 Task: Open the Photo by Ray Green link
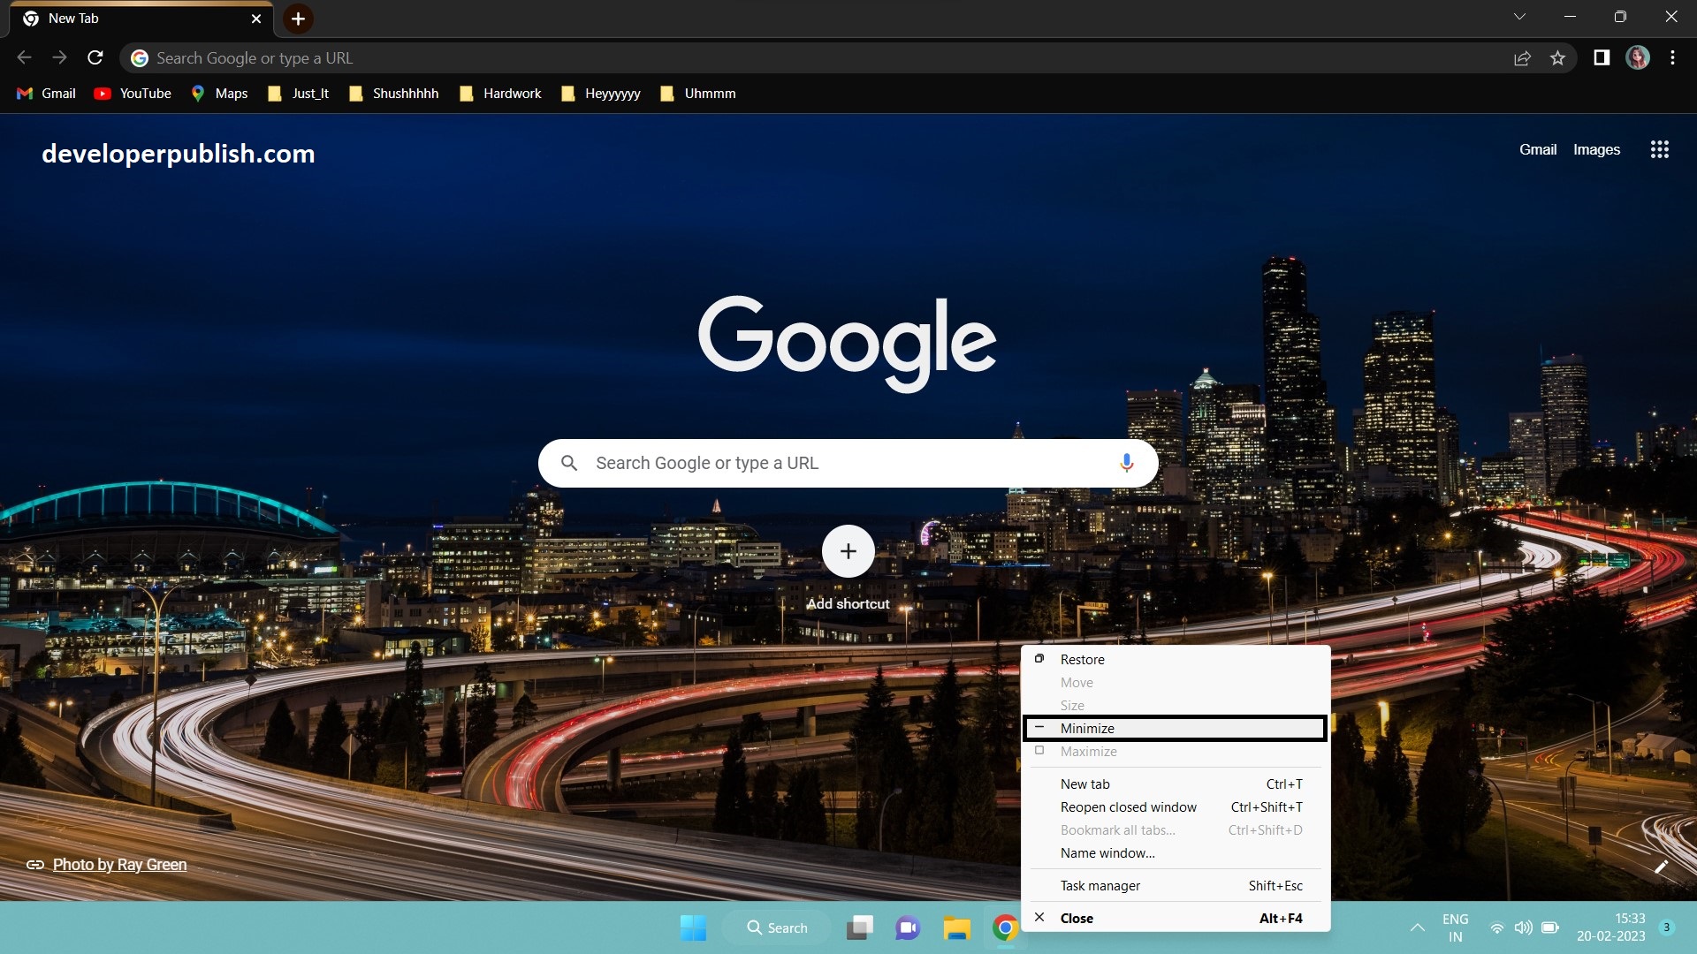(x=119, y=864)
